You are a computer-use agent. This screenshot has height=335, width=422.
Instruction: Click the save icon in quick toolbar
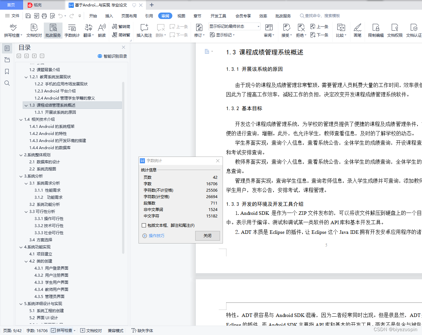[x=28, y=16]
